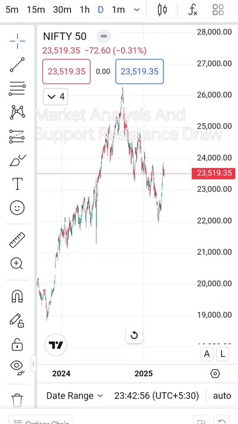Switch to the 15m timeframe

(36, 10)
